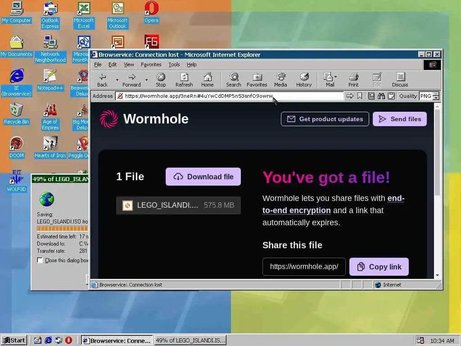Image resolution: width=461 pixels, height=346 pixels.
Task: Select the Recycle Bin desktop icon
Action: pyautogui.click(x=17, y=114)
